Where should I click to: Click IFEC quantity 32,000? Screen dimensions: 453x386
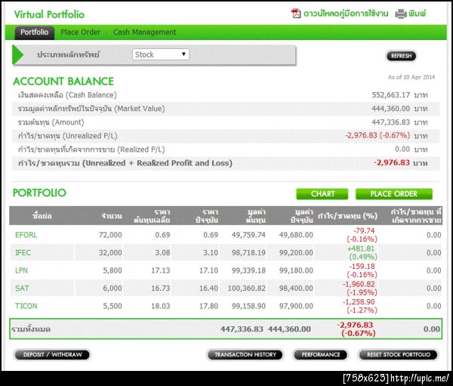click(110, 253)
